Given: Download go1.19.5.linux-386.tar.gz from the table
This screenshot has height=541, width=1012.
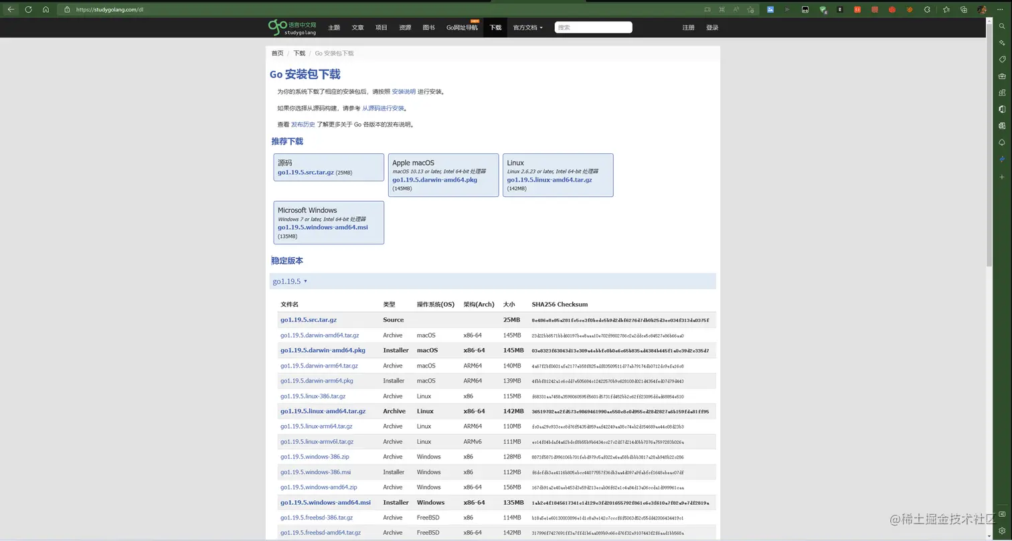Looking at the screenshot, I should (x=313, y=396).
